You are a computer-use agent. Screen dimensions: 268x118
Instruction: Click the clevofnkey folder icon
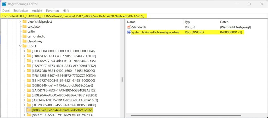point(25,41)
